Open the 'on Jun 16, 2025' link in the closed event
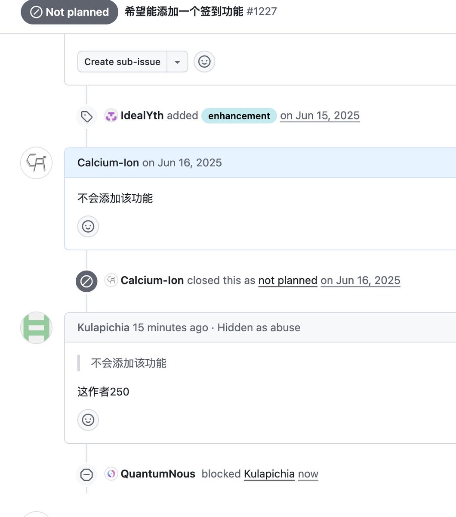Screen dimensions: 456x517 coord(360,280)
